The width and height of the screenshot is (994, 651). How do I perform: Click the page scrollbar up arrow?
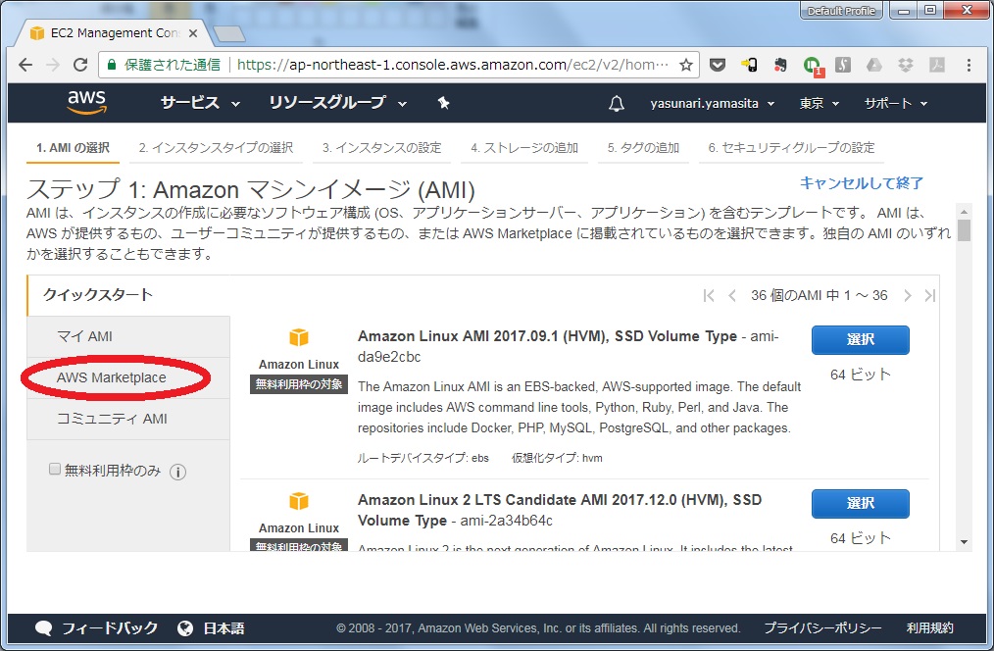965,212
